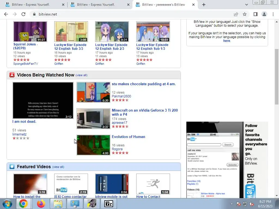Open the profile avatar icon
279x209 pixels.
coord(264,14)
